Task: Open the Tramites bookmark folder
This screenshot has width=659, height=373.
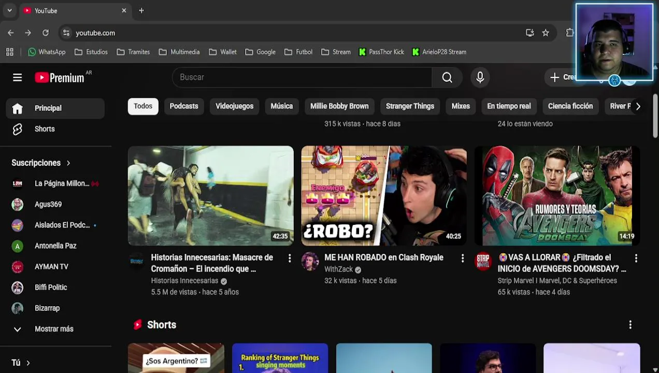Action: [x=134, y=52]
